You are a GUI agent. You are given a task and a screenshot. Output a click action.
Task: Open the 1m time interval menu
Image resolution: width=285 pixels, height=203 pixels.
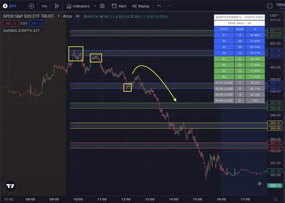44,6
